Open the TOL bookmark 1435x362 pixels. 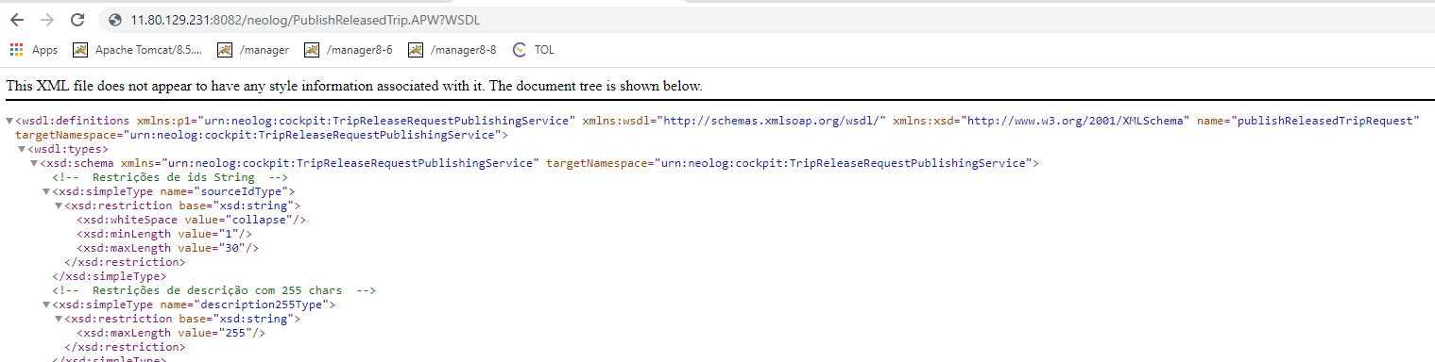[534, 49]
